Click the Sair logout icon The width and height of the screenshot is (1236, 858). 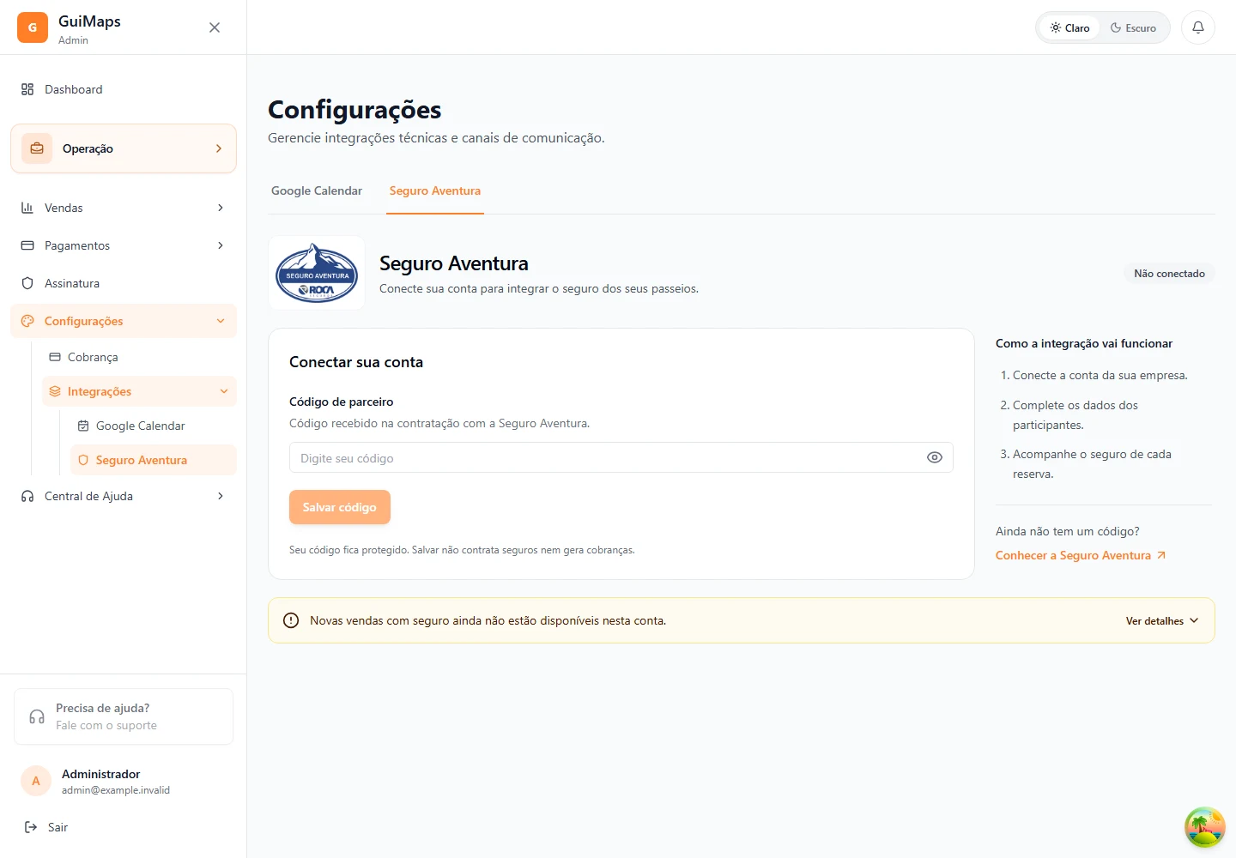[x=31, y=827]
